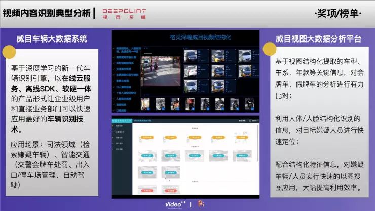
Task: Click the paragraph beginning 配合结构化特征信息
Action: click(x=319, y=176)
